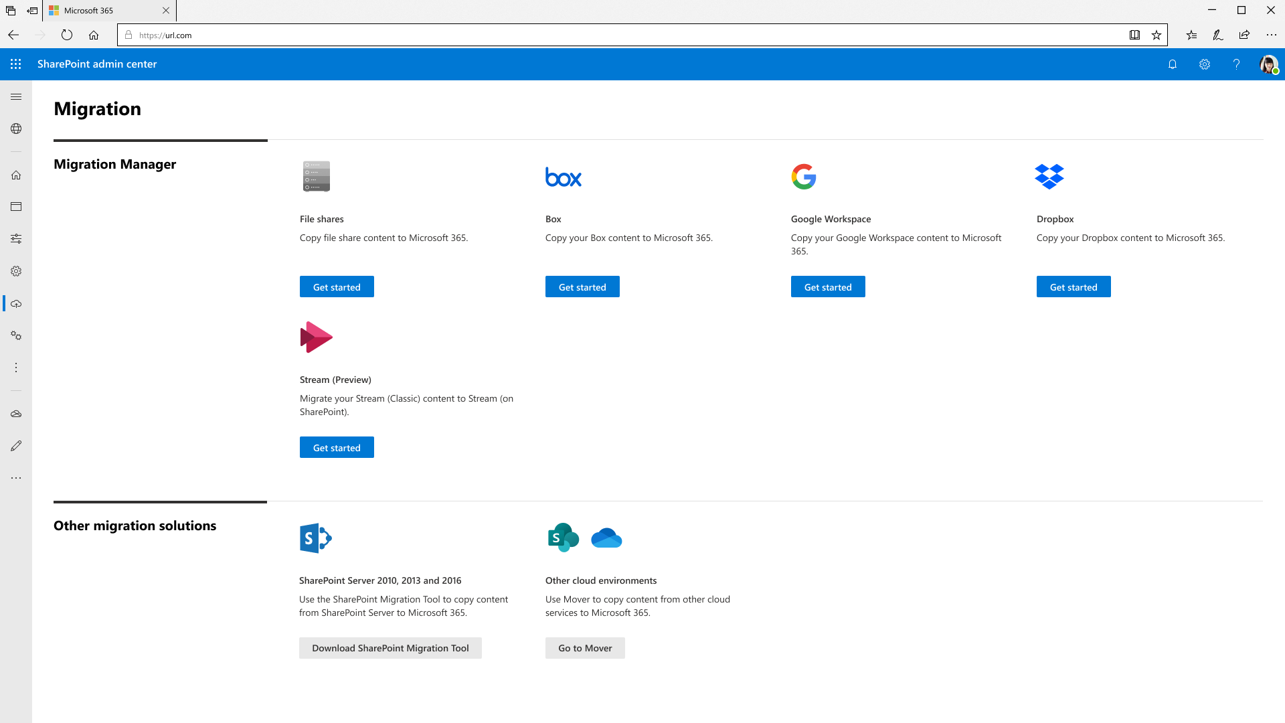Screen dimensions: 1285x723
Task: Click the Dropbox card title
Action: [1055, 219]
